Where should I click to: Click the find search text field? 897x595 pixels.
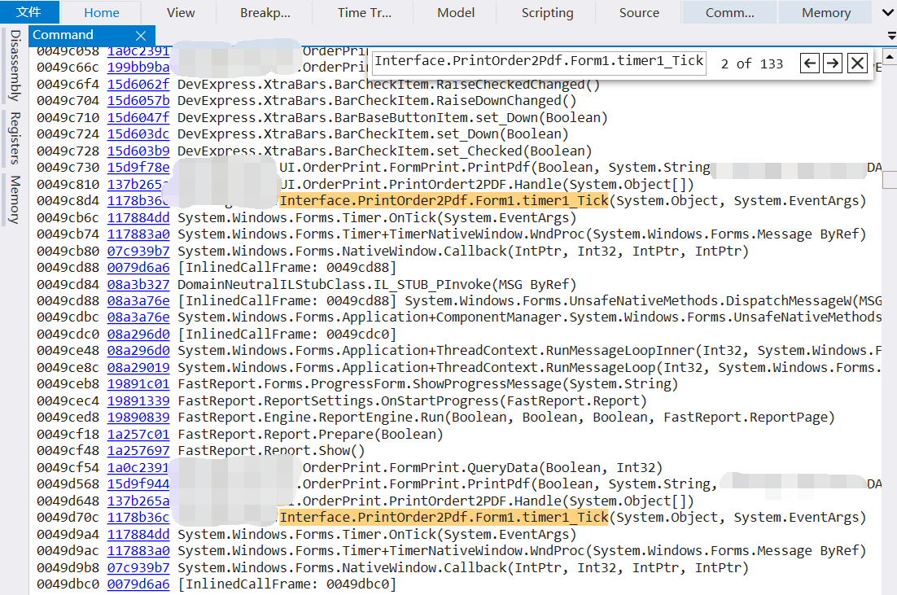(x=540, y=61)
